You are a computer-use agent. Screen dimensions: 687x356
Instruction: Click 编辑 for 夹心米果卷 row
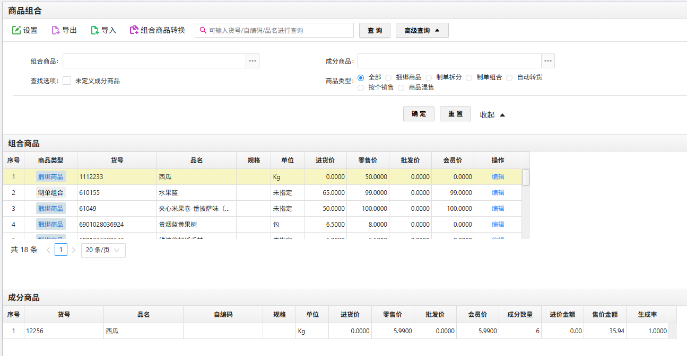[x=498, y=209]
